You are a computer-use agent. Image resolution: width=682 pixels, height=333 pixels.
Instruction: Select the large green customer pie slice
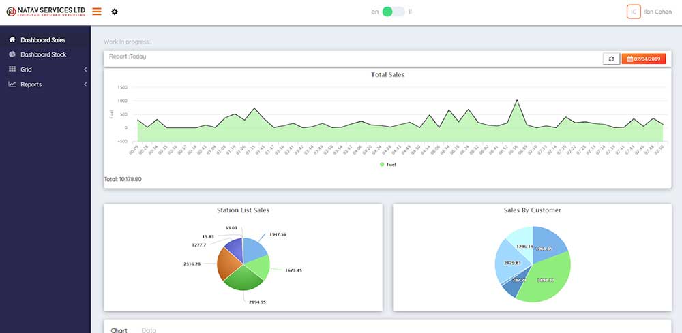pos(547,278)
